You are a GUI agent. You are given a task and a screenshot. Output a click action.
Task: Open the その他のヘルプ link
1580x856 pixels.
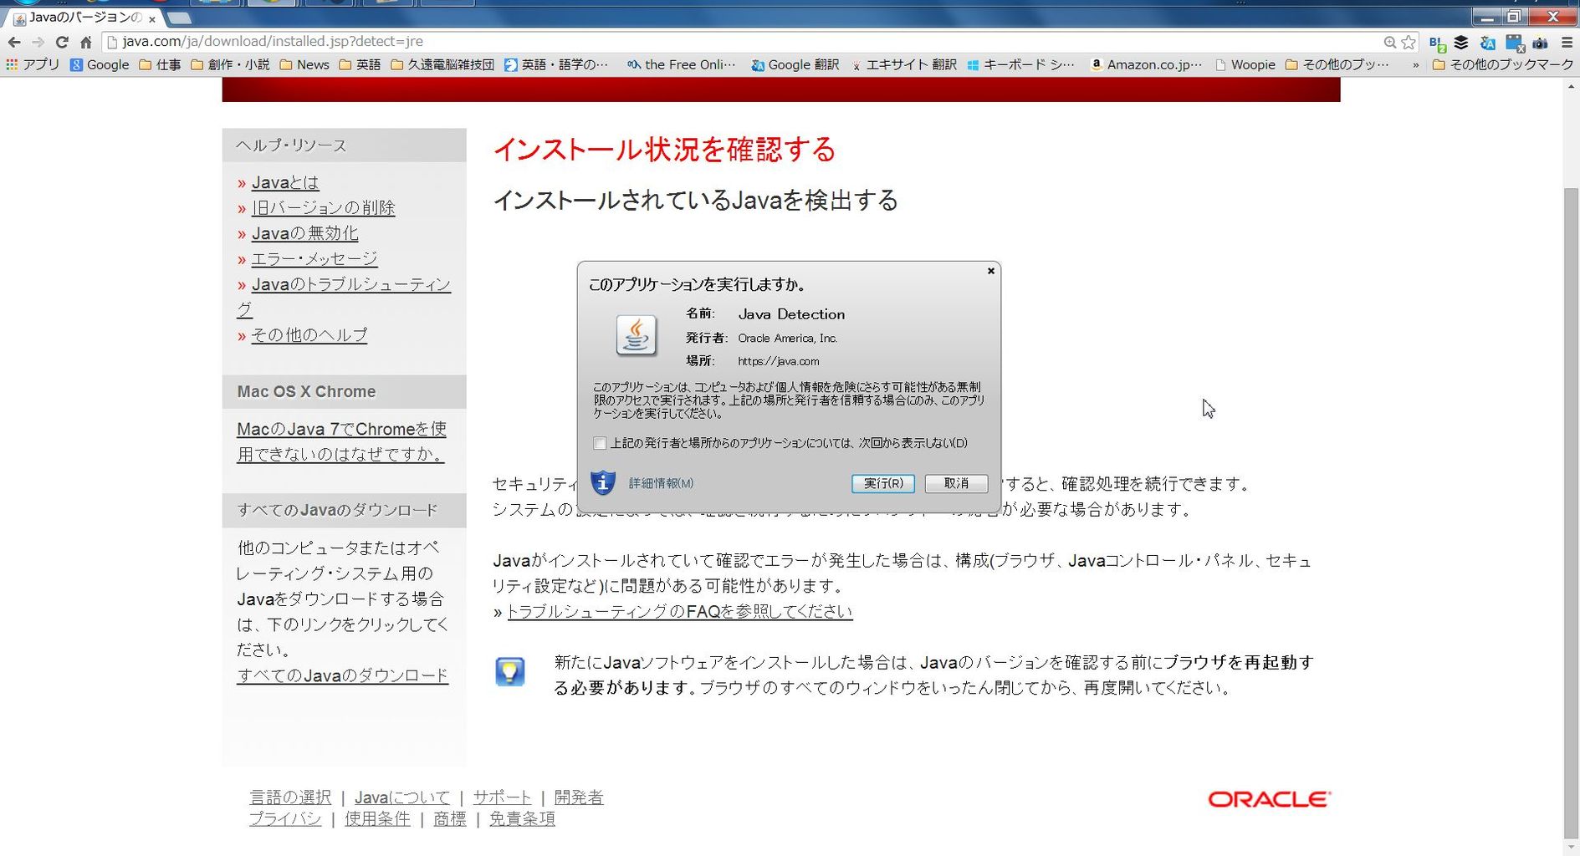(309, 335)
